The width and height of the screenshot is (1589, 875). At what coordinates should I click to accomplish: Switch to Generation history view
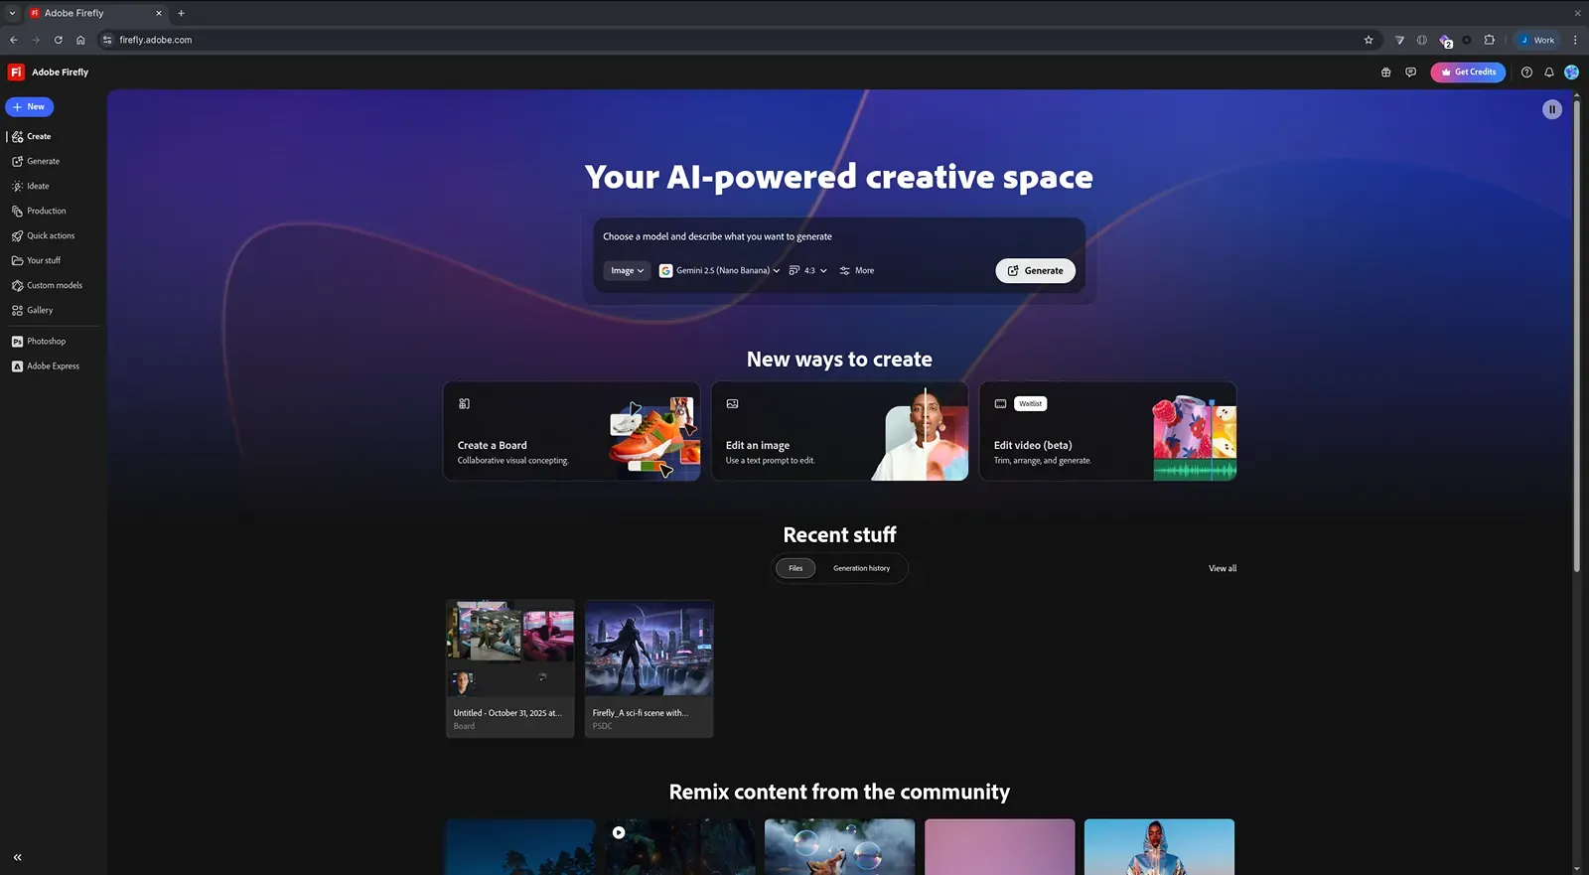(861, 568)
